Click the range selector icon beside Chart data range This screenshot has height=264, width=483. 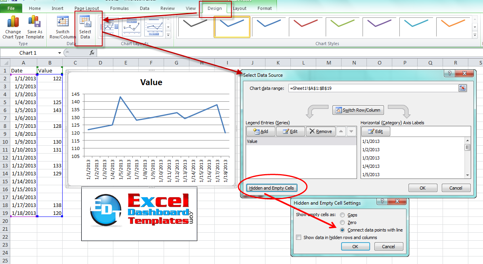click(x=462, y=88)
